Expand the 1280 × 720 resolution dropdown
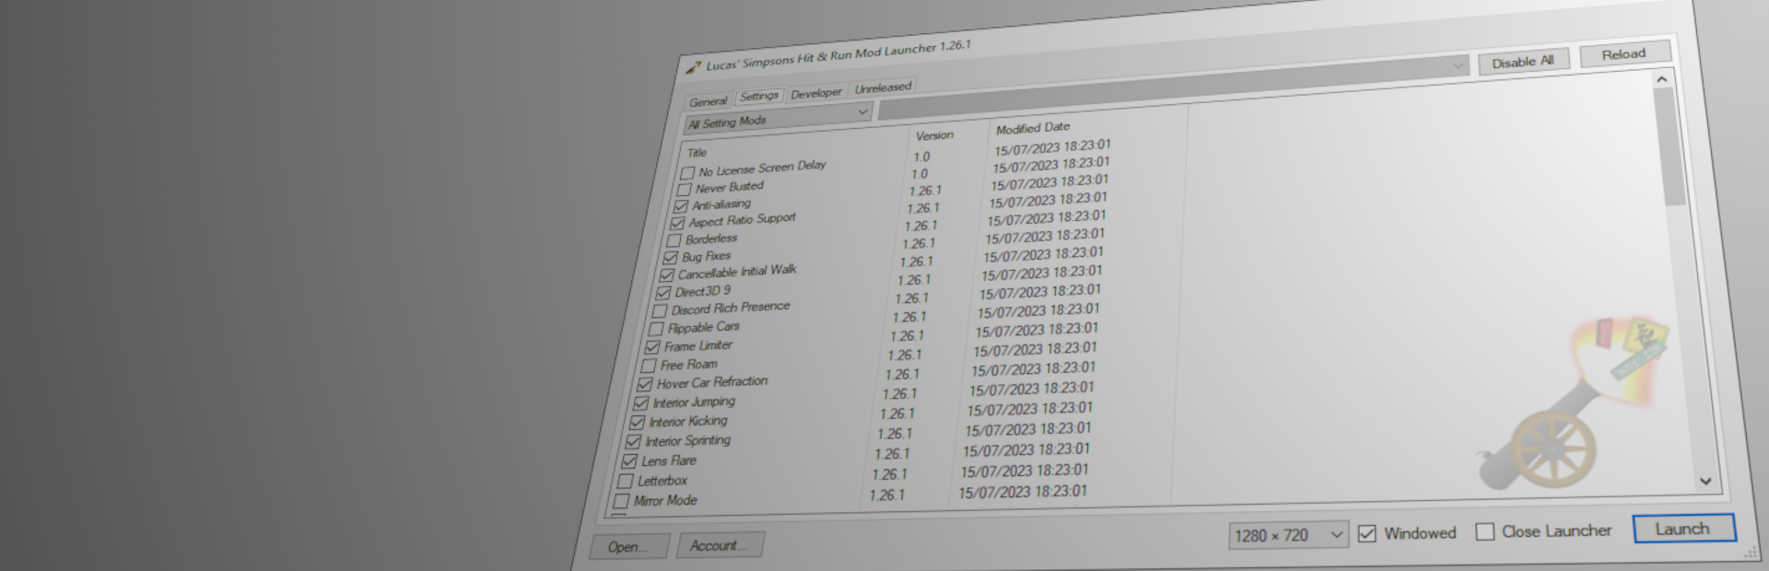 click(1288, 535)
